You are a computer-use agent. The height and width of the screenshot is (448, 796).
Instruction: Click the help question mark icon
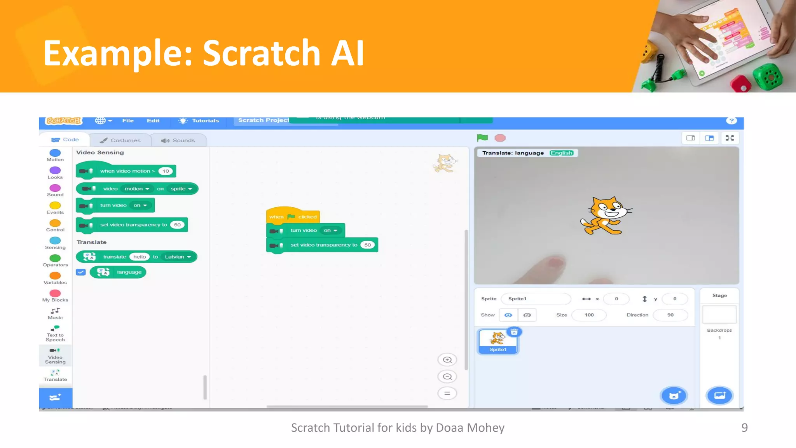731,121
